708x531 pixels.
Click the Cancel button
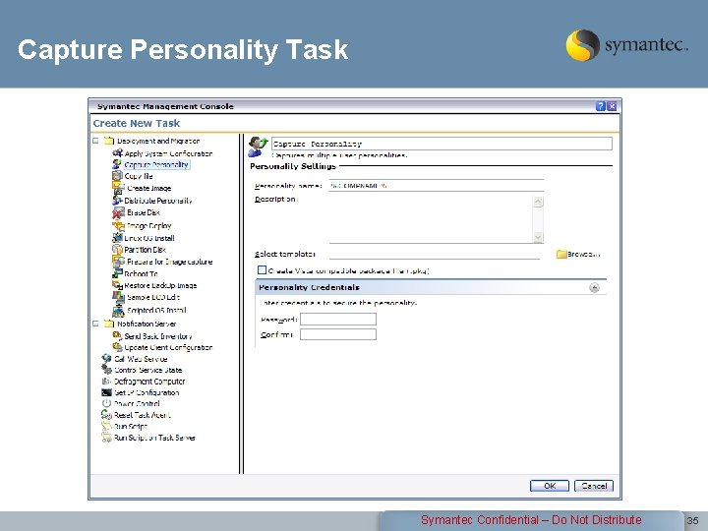(x=594, y=486)
